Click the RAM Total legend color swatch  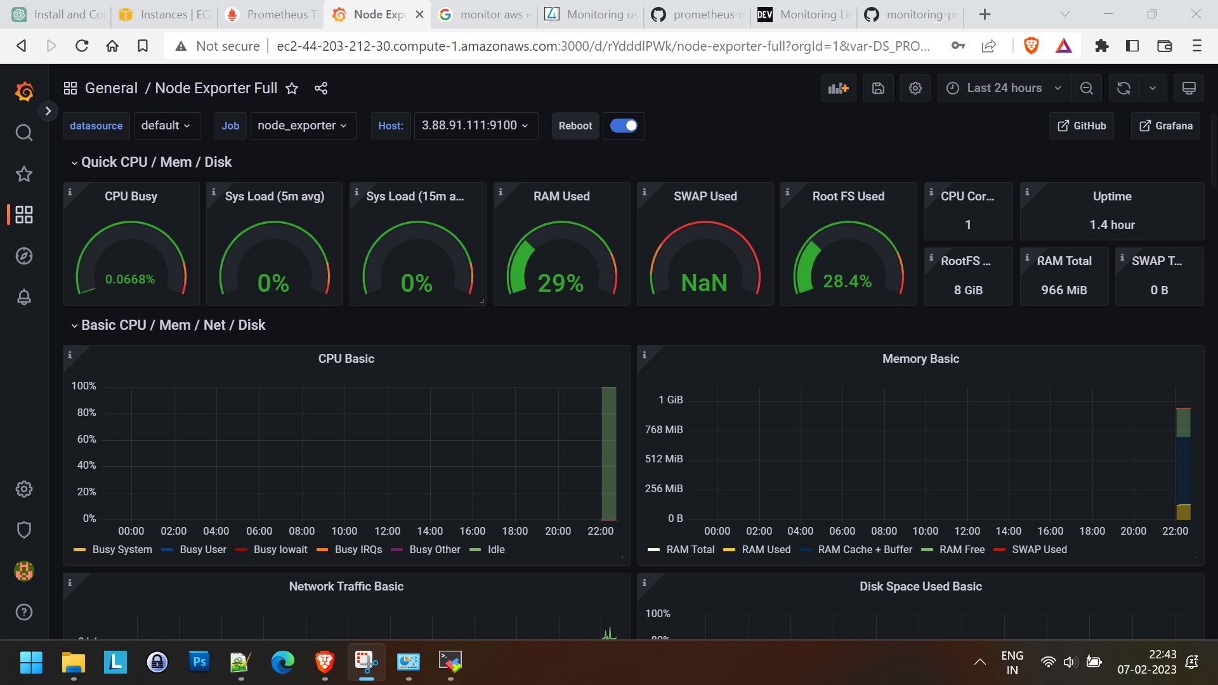point(653,550)
